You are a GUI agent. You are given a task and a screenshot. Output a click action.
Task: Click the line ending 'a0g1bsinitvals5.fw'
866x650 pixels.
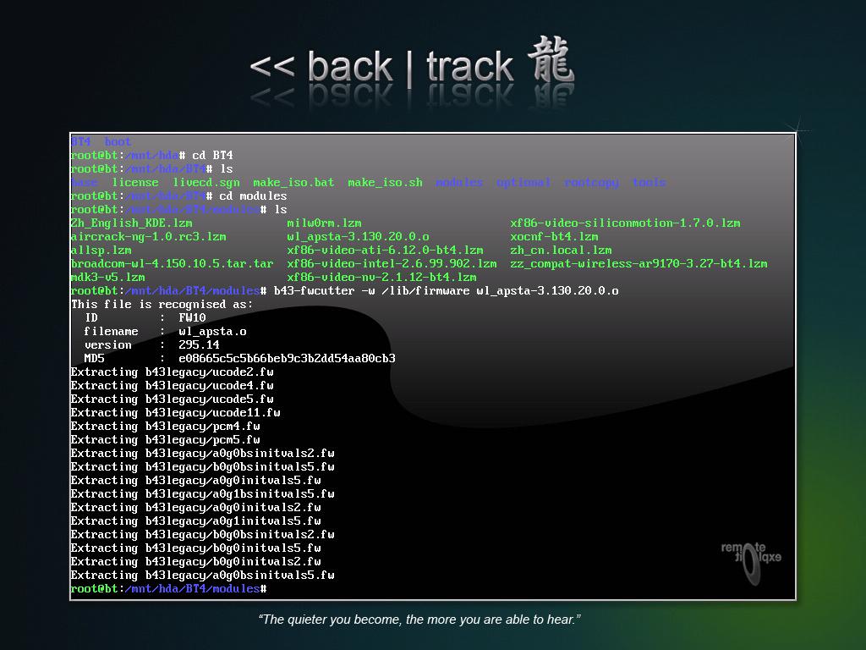(x=203, y=494)
